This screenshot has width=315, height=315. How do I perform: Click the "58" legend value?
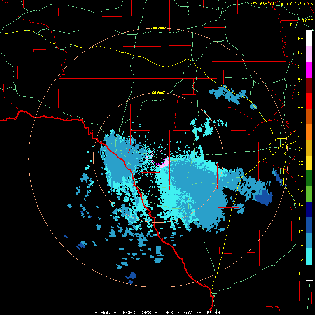[x=301, y=66]
